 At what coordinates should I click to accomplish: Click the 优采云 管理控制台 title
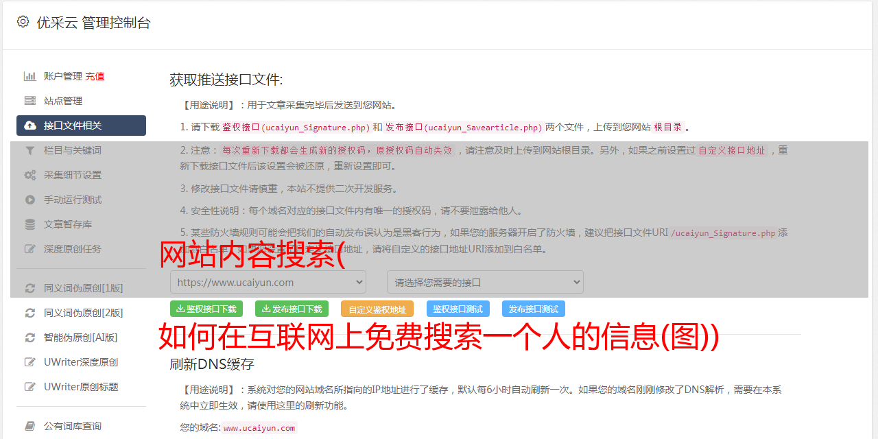click(93, 23)
